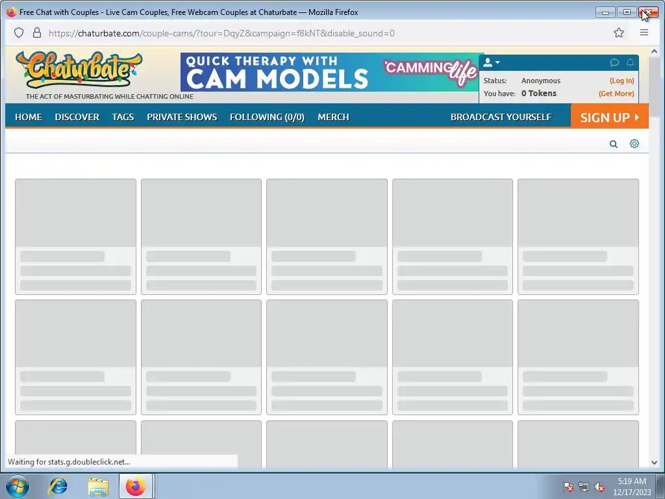This screenshot has height=499, width=665.
Task: Click the (Log In) link
Action: point(621,81)
